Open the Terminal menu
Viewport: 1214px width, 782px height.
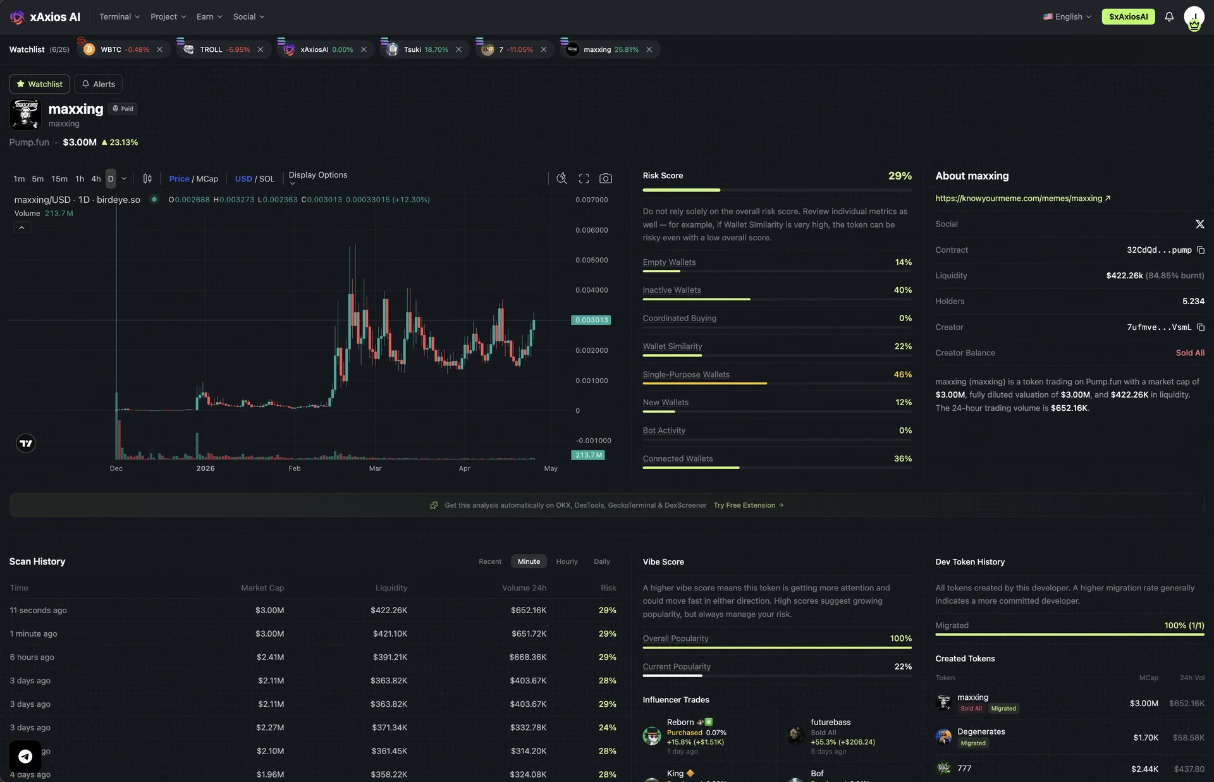coord(120,17)
